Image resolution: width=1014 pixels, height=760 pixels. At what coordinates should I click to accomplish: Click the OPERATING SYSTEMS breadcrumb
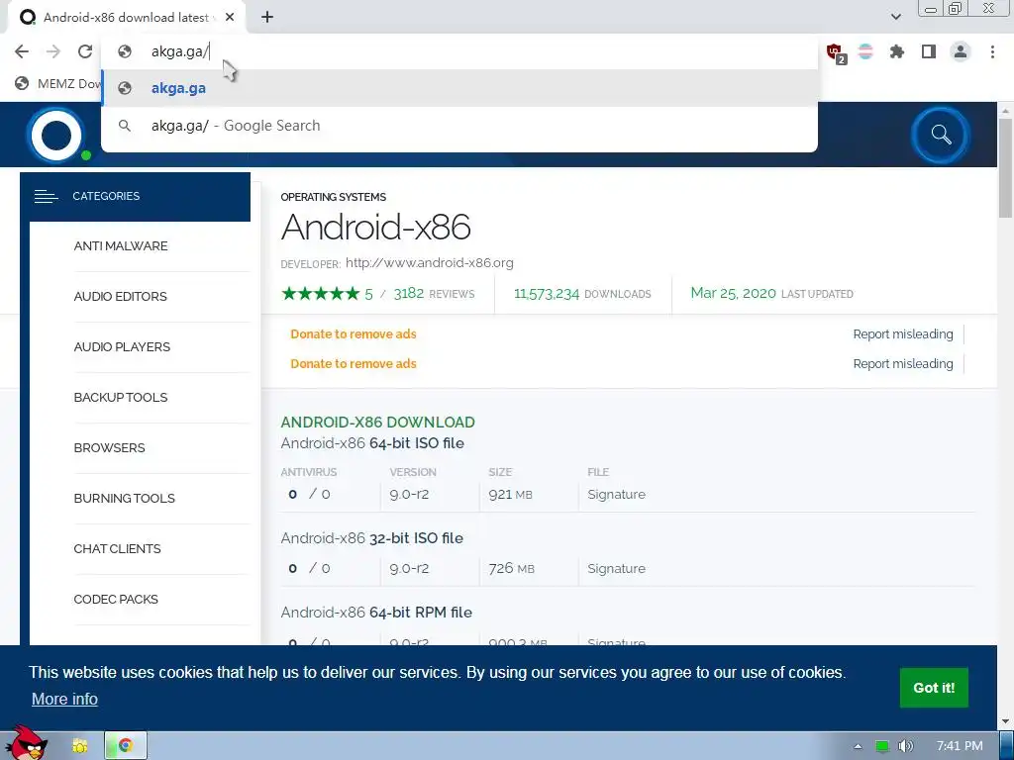point(333,197)
